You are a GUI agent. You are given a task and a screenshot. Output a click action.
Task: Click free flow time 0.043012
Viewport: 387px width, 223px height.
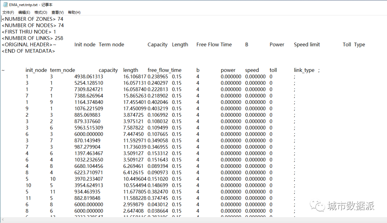pyautogui.click(x=158, y=205)
